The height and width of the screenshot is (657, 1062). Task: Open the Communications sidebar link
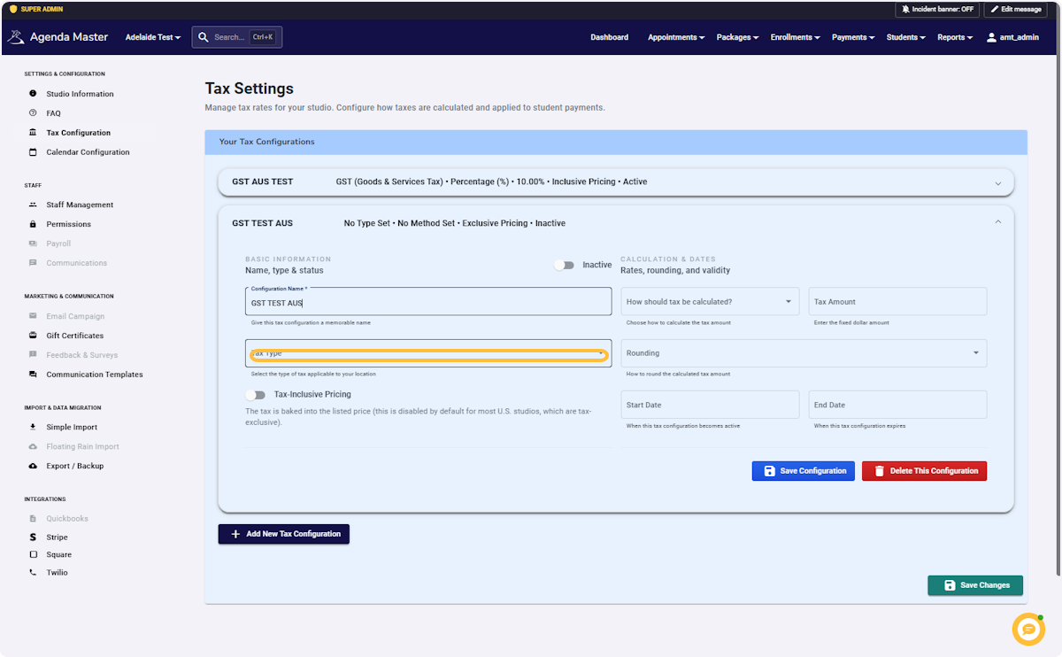coord(77,263)
